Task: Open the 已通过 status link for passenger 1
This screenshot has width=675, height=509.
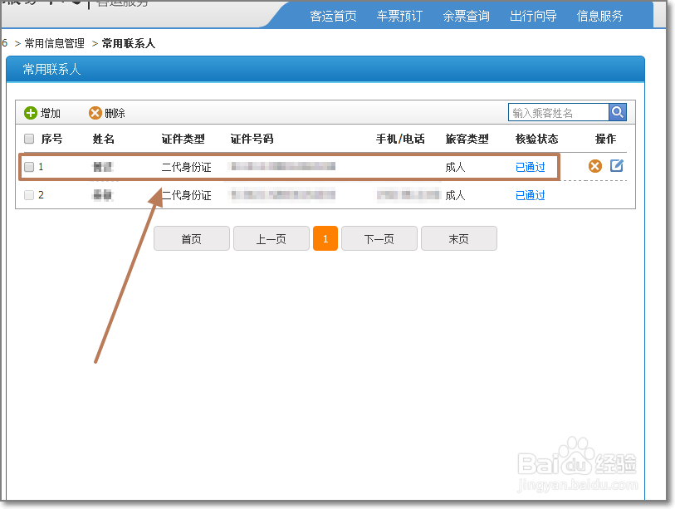Action: point(529,166)
